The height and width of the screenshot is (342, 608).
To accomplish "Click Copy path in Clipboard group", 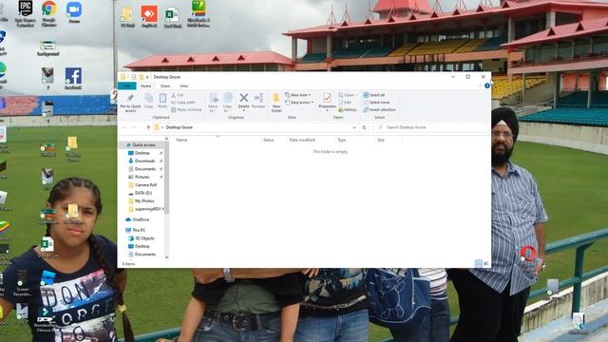I will coord(183,103).
